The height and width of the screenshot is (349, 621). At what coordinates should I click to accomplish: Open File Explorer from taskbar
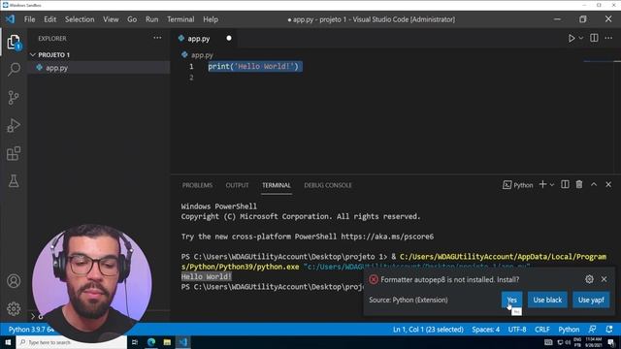point(167,342)
